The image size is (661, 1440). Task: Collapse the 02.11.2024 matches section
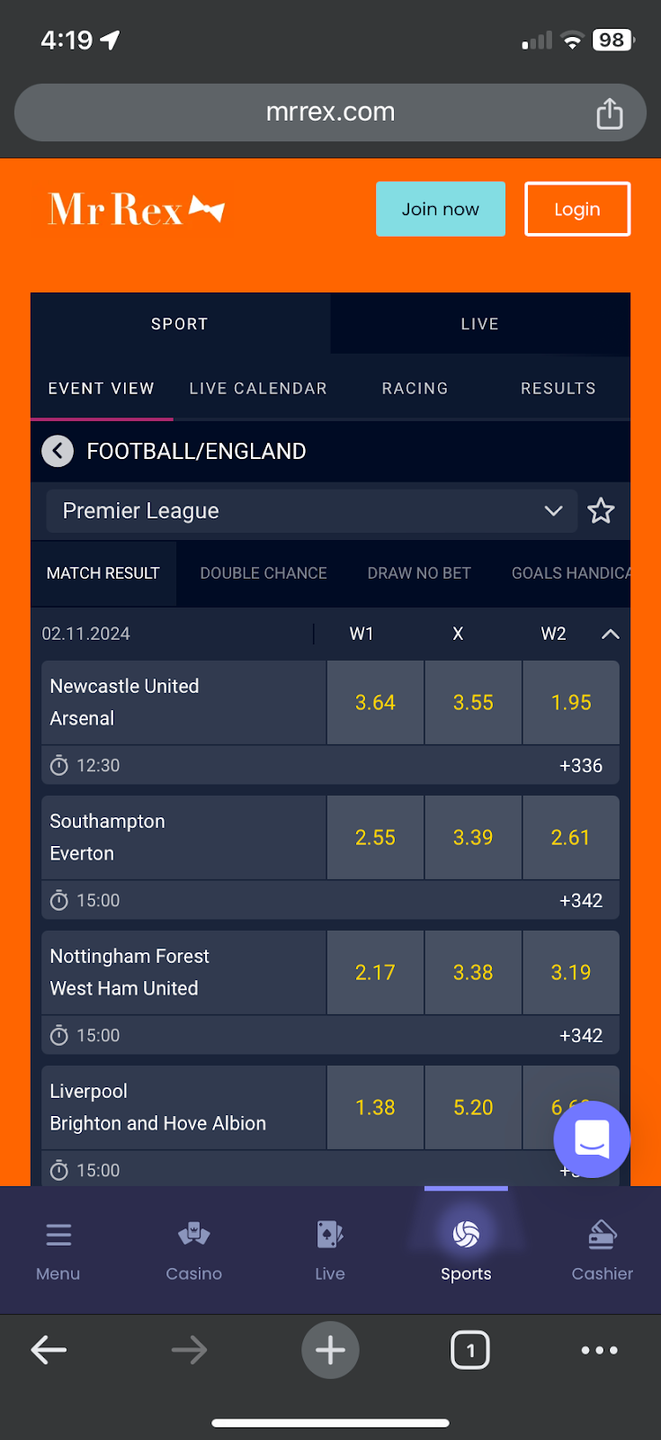pyautogui.click(x=611, y=634)
